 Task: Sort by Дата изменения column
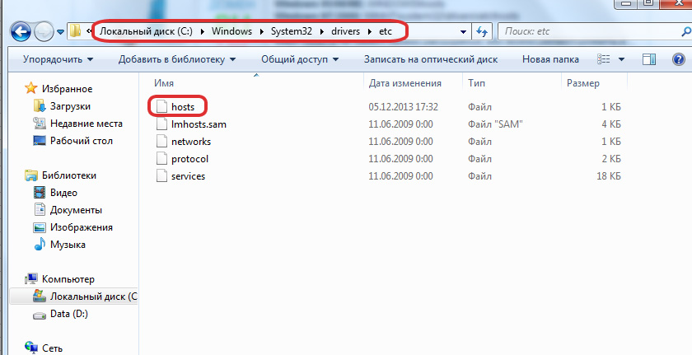tap(404, 83)
